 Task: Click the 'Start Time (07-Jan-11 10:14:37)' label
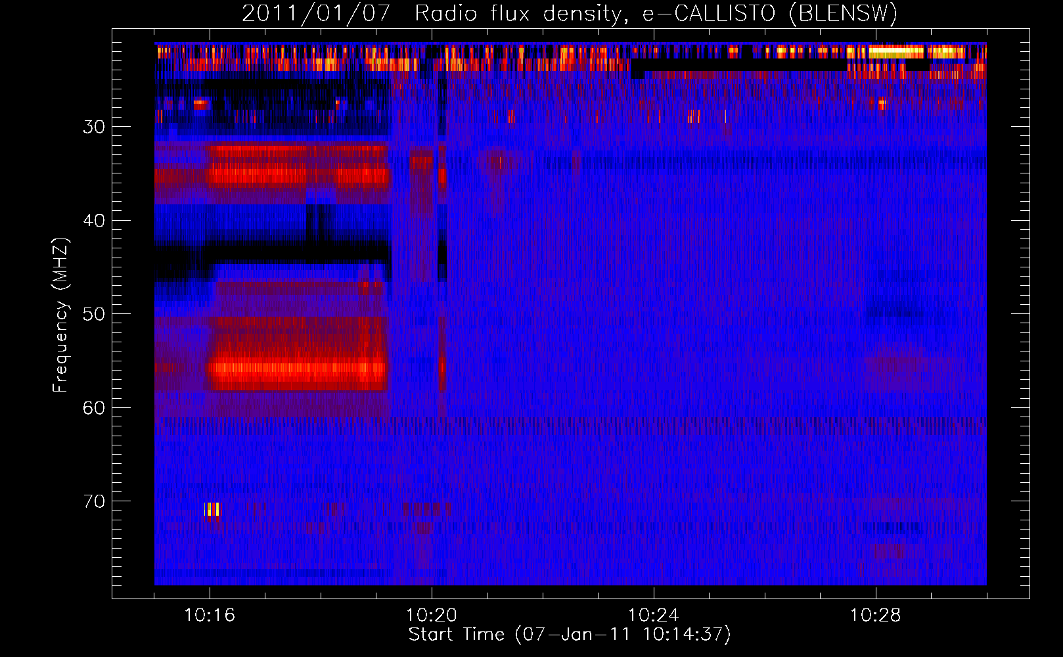click(570, 635)
